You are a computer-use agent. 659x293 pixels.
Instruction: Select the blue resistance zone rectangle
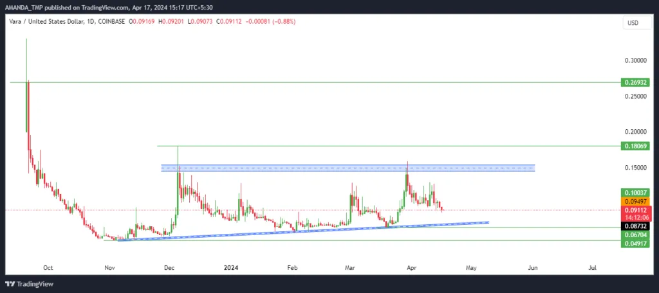pyautogui.click(x=348, y=168)
